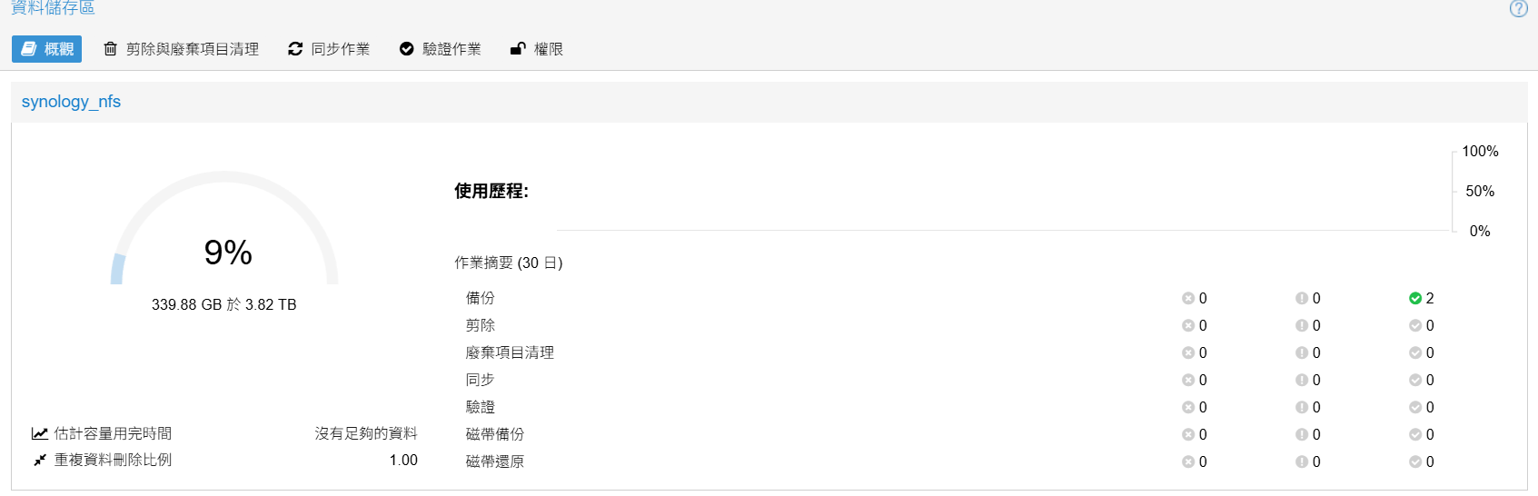
Task: Click the 備份 failed count error icon
Action: 1188,299
